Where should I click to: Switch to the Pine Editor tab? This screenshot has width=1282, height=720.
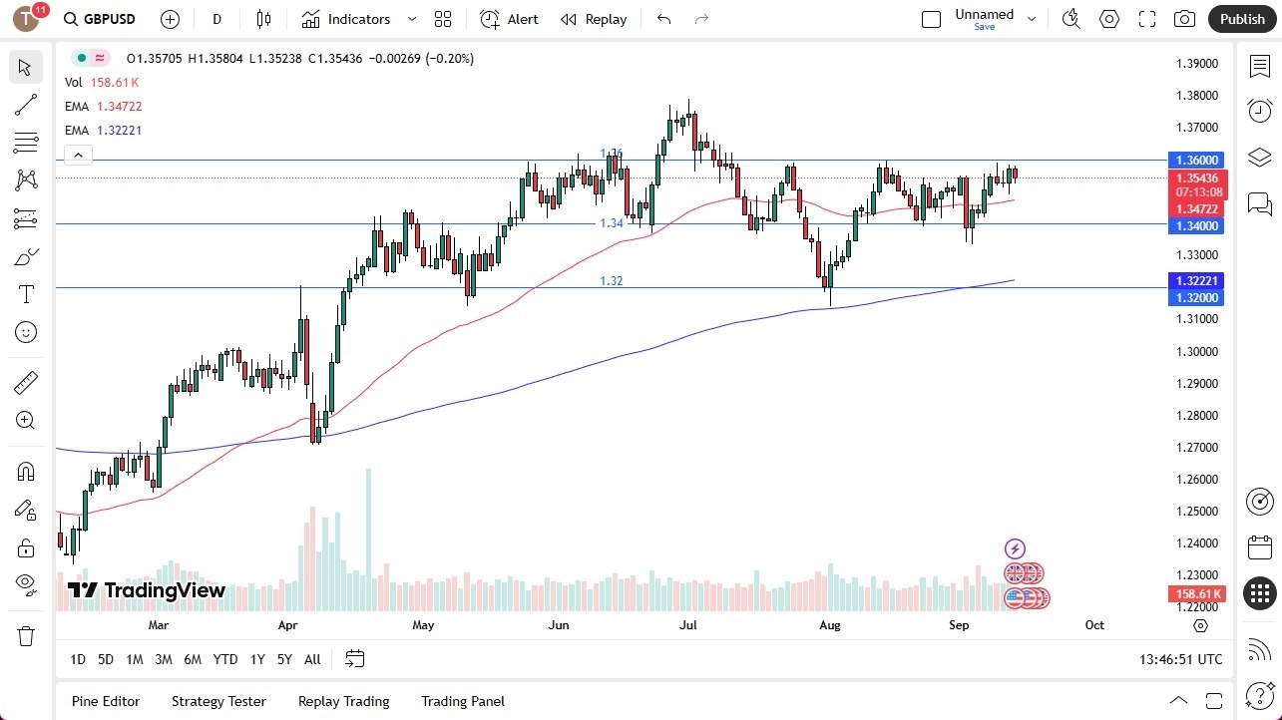pyautogui.click(x=105, y=701)
